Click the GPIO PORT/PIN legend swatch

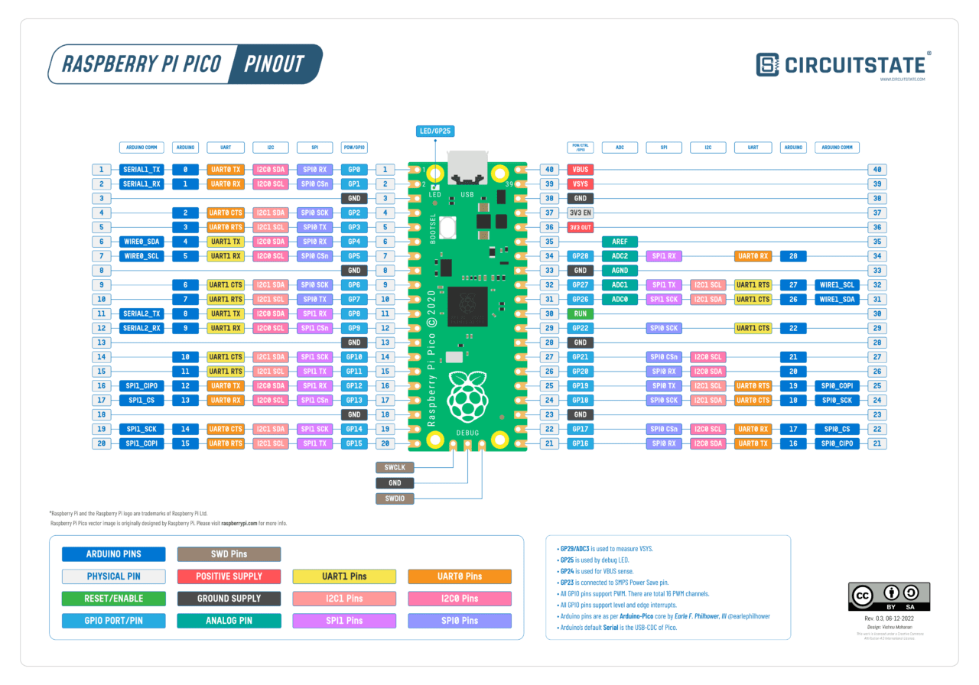tap(113, 621)
